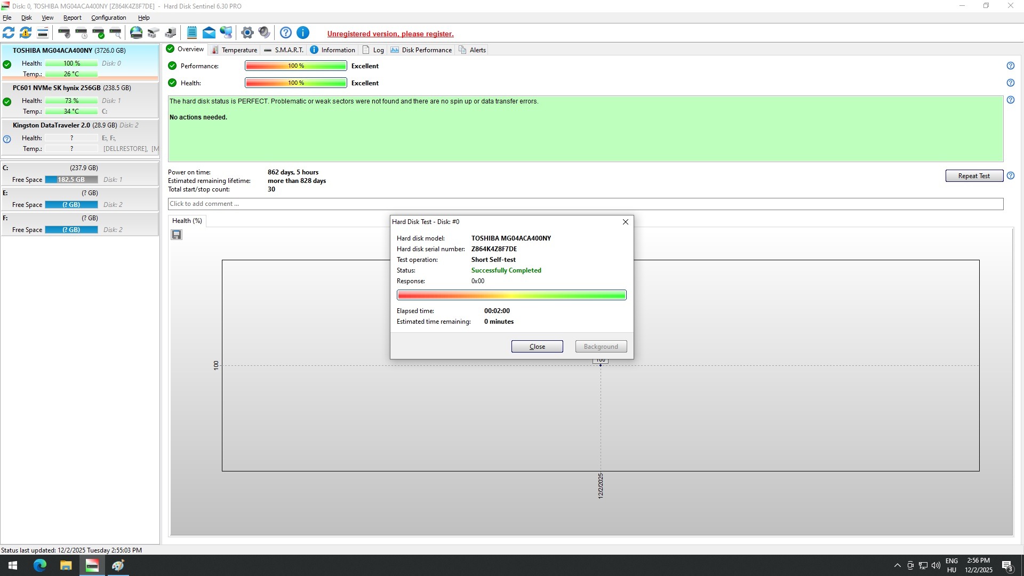This screenshot has width=1024, height=576.
Task: Click the Repeat Test button
Action: pos(974,176)
